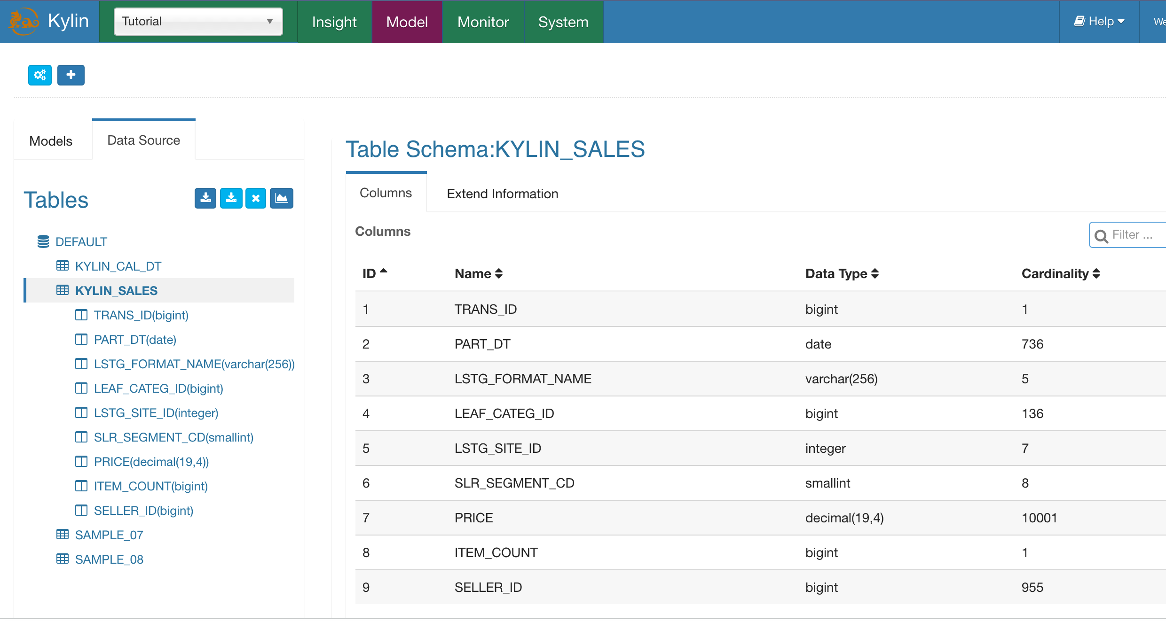Switch to the Extend Information tab
The image size is (1166, 621).
click(x=502, y=194)
